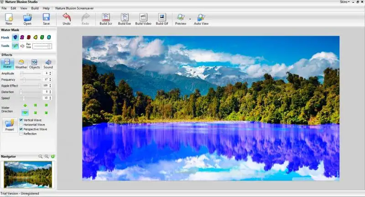Open a file with the Open icon
Screen dimensions: 365x197
tap(27, 19)
